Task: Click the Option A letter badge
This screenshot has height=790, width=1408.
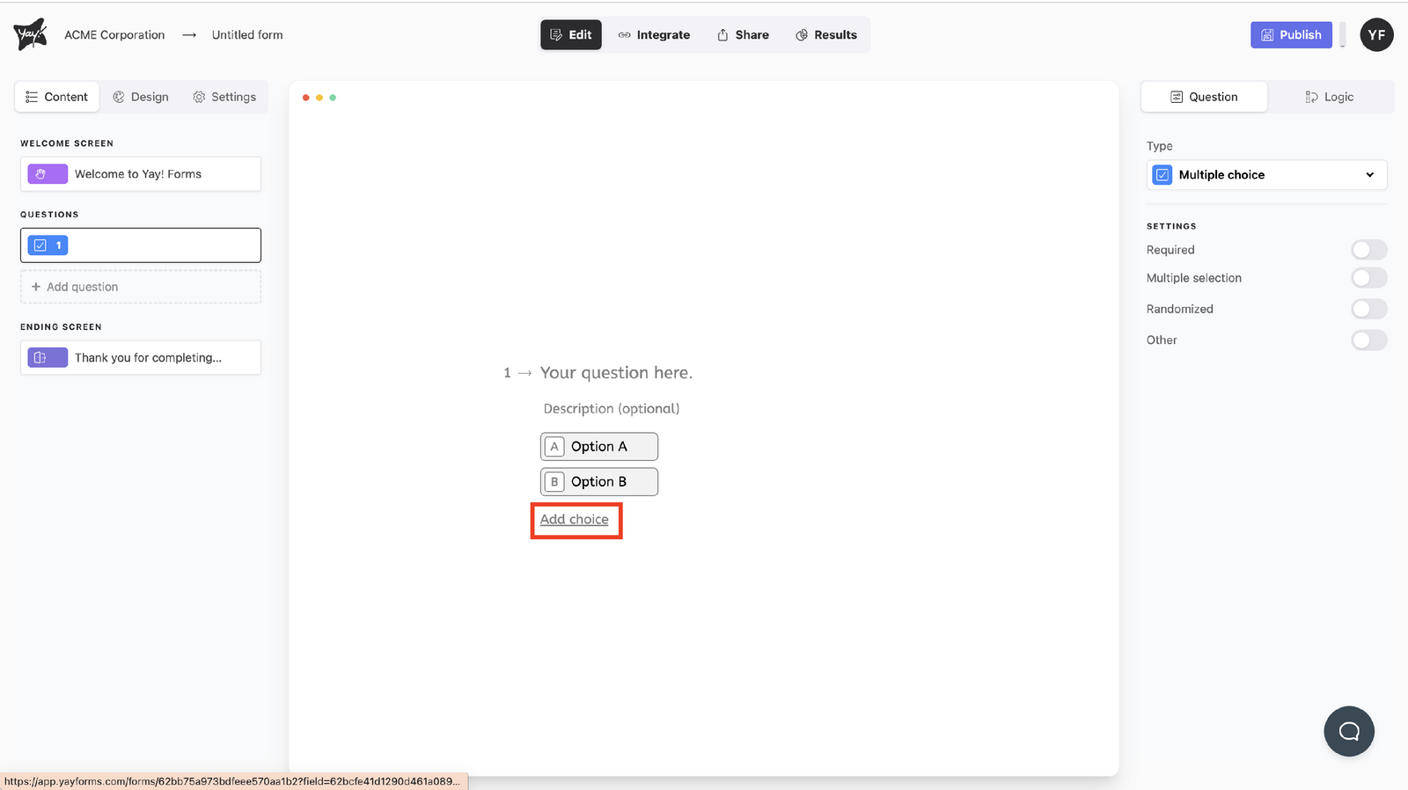Action: click(x=554, y=447)
